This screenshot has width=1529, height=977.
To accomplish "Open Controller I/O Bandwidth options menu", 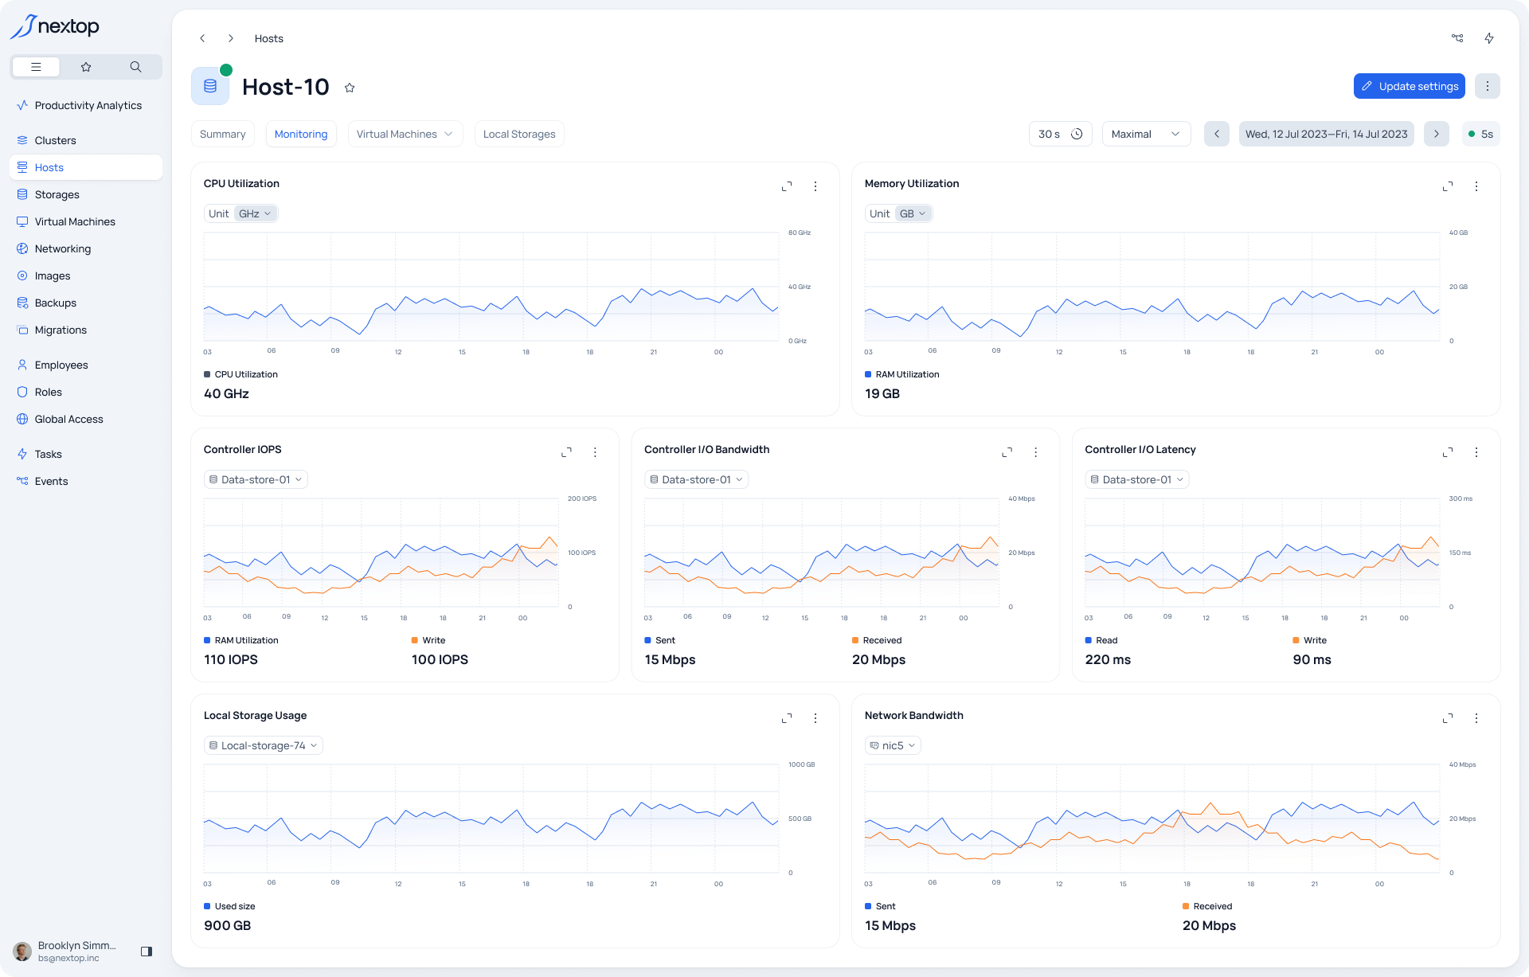I will 1035,452.
